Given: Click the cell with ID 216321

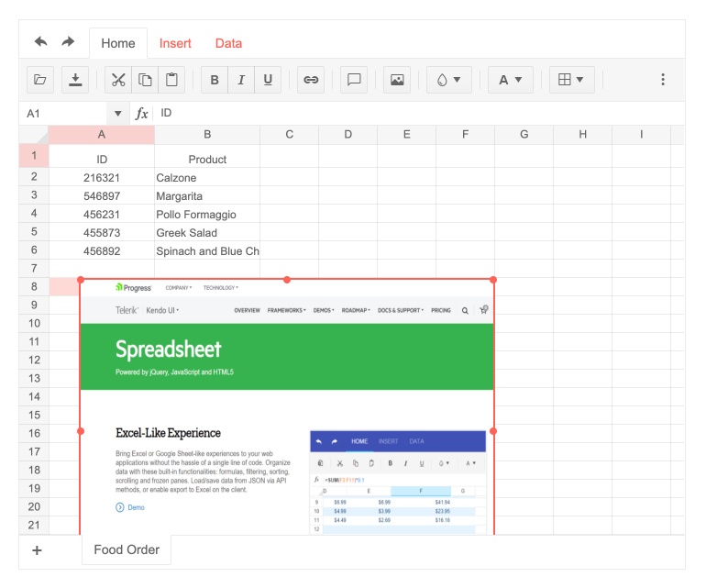Looking at the screenshot, I should click(x=102, y=177).
